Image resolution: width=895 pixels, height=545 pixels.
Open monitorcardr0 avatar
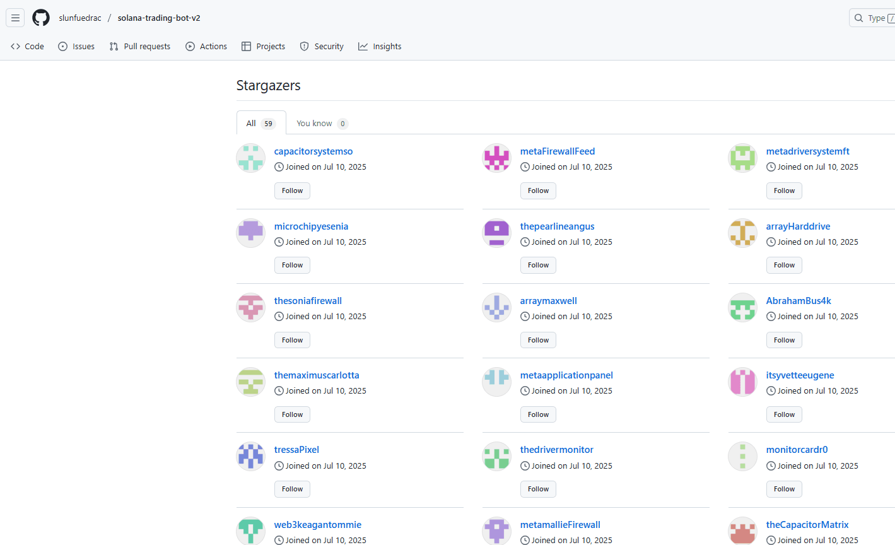tap(743, 456)
